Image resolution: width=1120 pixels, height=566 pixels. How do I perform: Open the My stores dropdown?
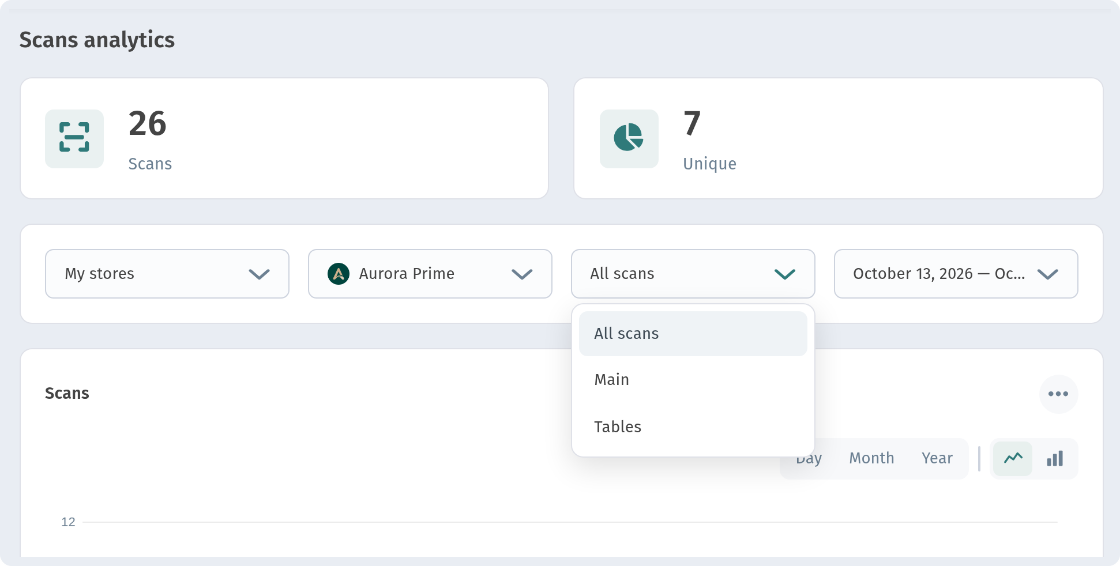click(167, 274)
